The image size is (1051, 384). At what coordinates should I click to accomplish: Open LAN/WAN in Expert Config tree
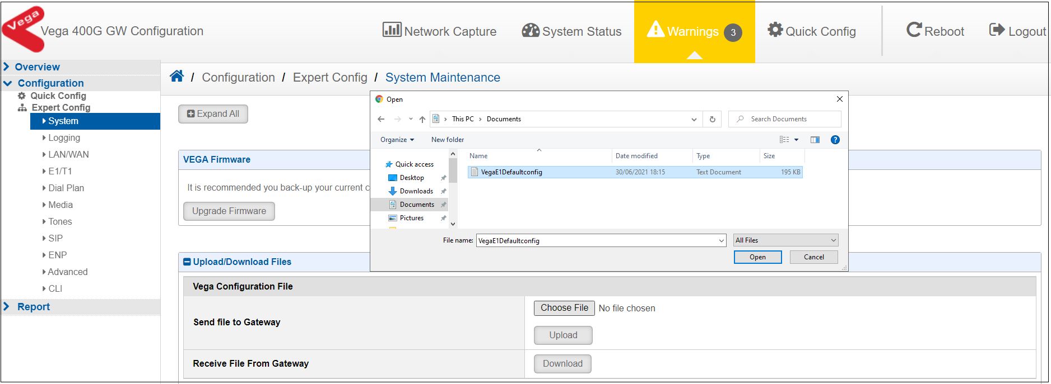pyautogui.click(x=68, y=154)
